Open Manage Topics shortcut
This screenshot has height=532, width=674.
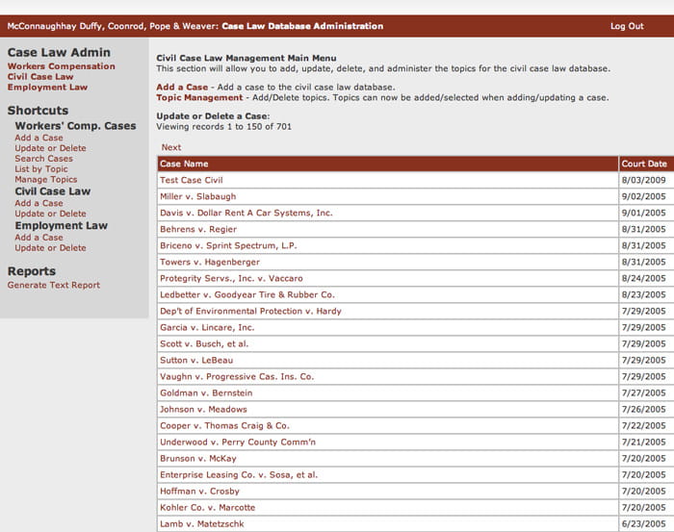tap(46, 180)
